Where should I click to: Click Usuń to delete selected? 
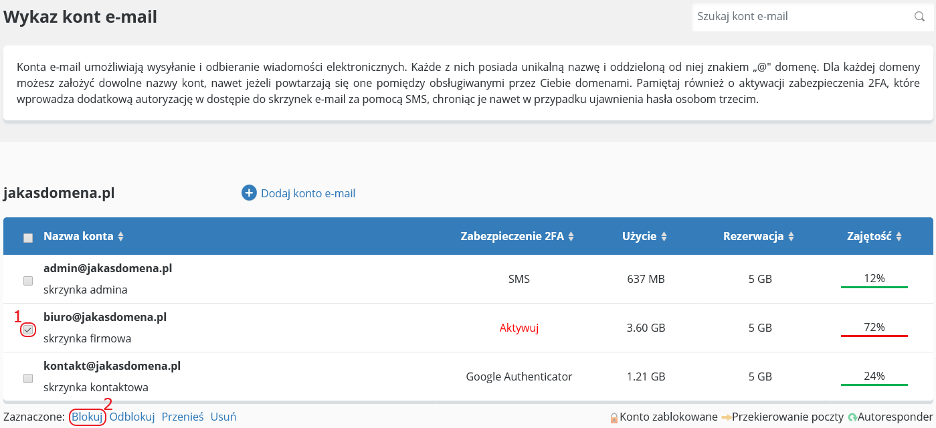tap(223, 417)
